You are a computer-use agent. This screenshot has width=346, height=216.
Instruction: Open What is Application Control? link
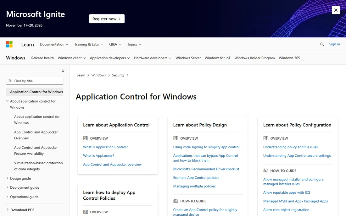(x=105, y=147)
